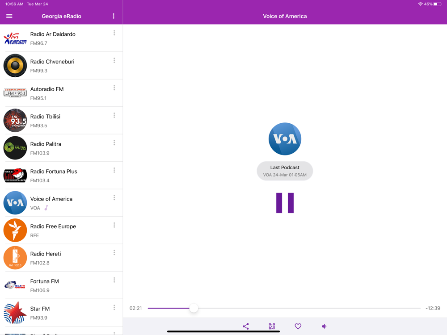Share the current station
The height and width of the screenshot is (335, 447).
pos(246,326)
